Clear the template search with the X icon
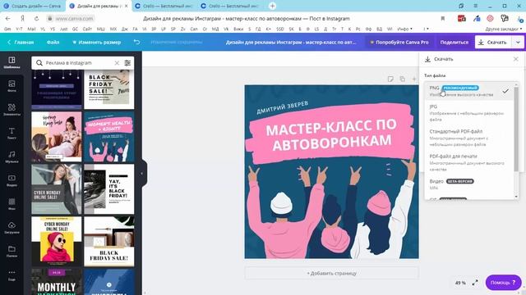 [117, 63]
